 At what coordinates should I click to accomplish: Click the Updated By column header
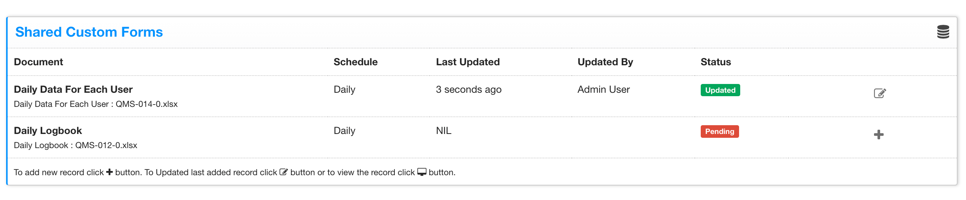(605, 62)
